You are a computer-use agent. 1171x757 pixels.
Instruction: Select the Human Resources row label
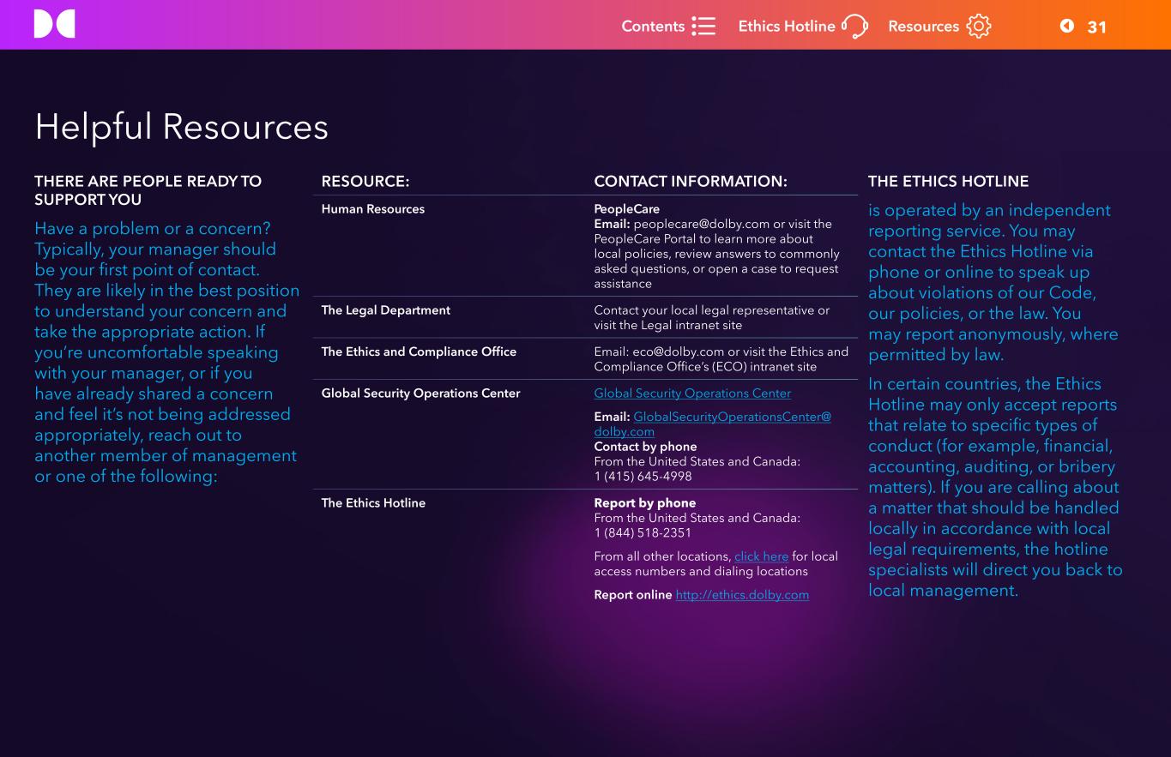372,209
